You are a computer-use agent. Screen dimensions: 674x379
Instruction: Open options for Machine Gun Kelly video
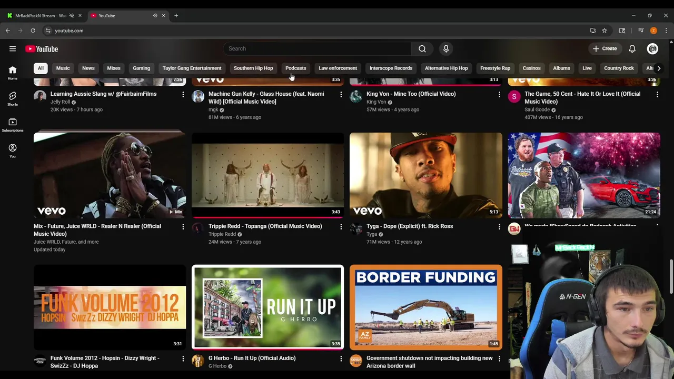[x=341, y=94]
